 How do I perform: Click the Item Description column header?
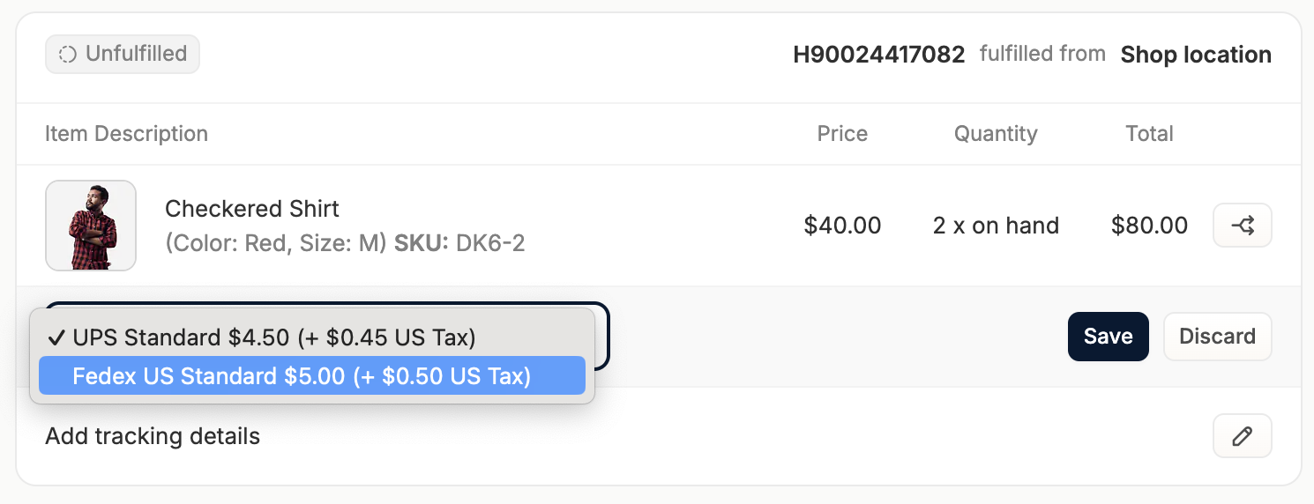click(127, 134)
